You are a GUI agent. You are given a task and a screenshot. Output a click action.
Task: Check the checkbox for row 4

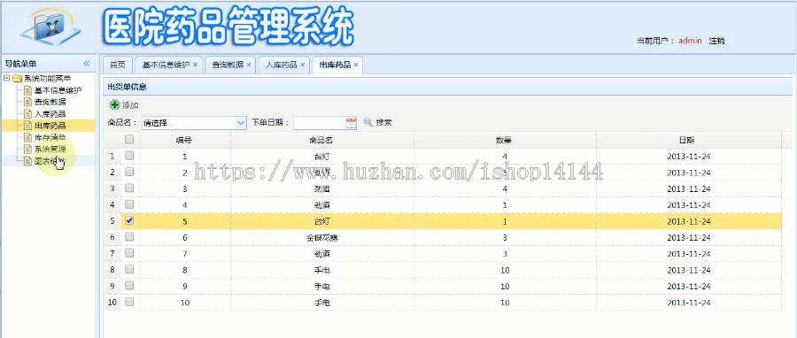(129, 204)
